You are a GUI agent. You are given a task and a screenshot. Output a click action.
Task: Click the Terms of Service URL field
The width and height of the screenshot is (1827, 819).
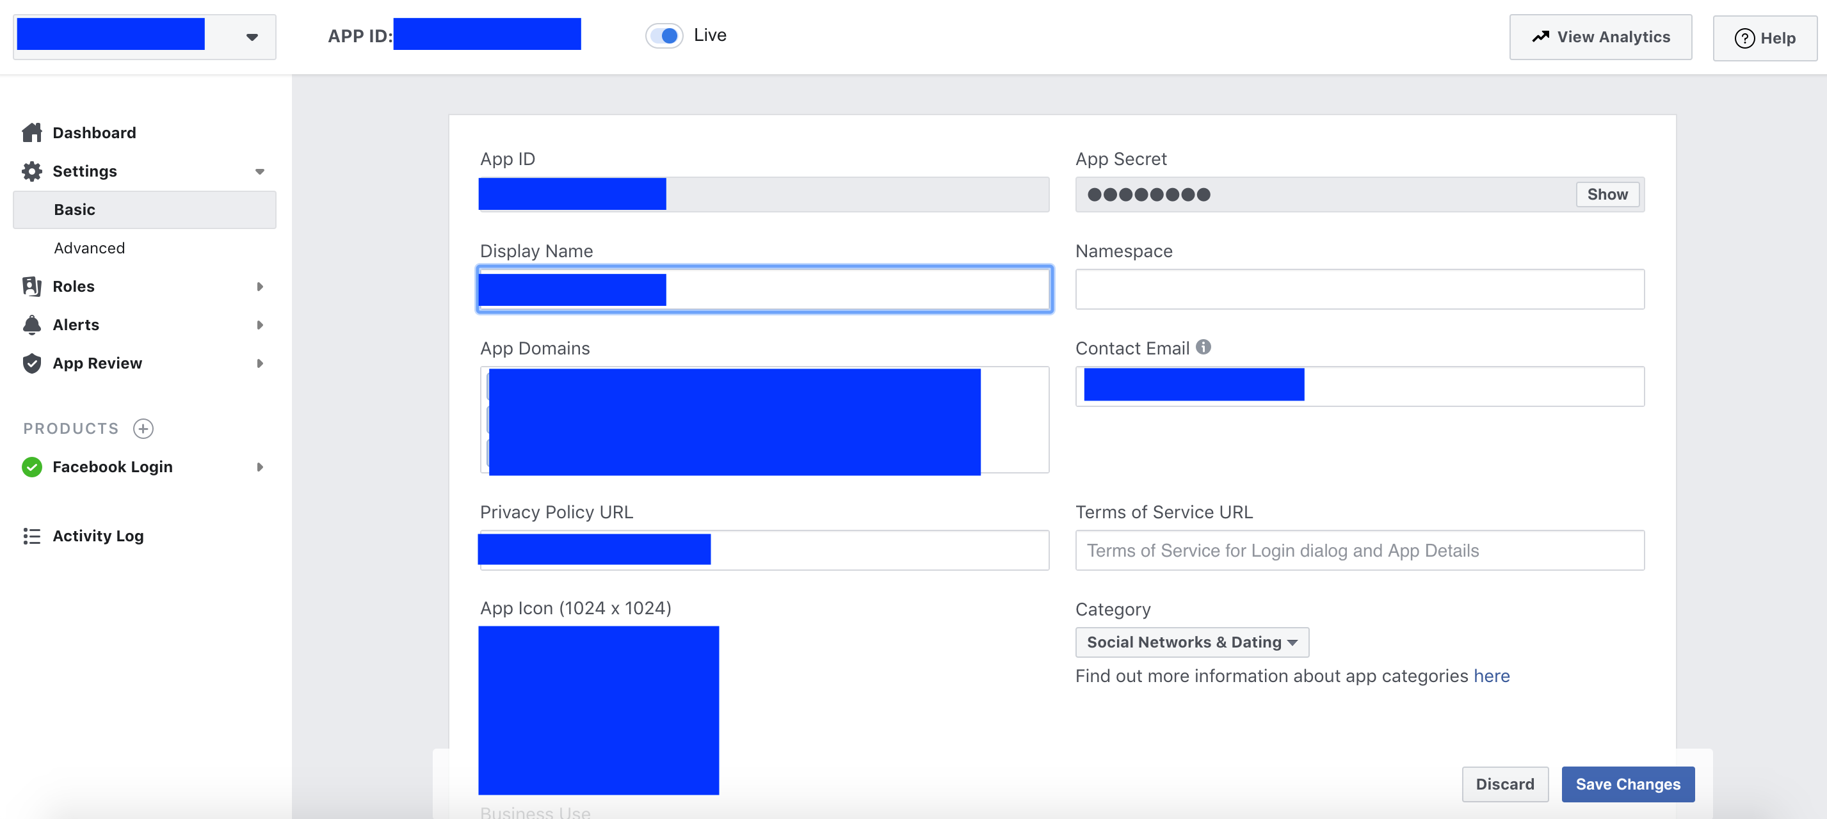pyautogui.click(x=1359, y=550)
